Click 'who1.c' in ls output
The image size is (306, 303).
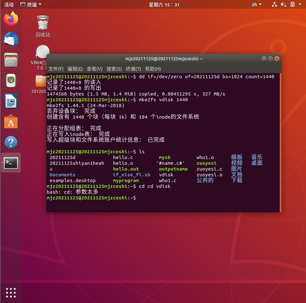click(x=167, y=181)
